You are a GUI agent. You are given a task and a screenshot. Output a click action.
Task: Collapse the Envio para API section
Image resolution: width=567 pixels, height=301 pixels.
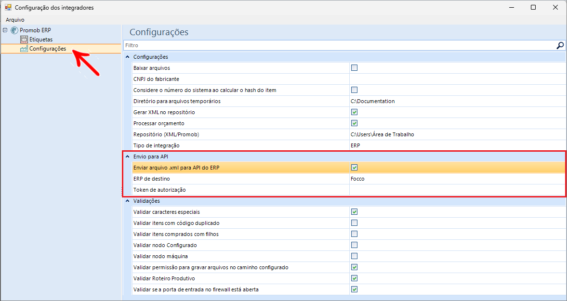point(127,157)
